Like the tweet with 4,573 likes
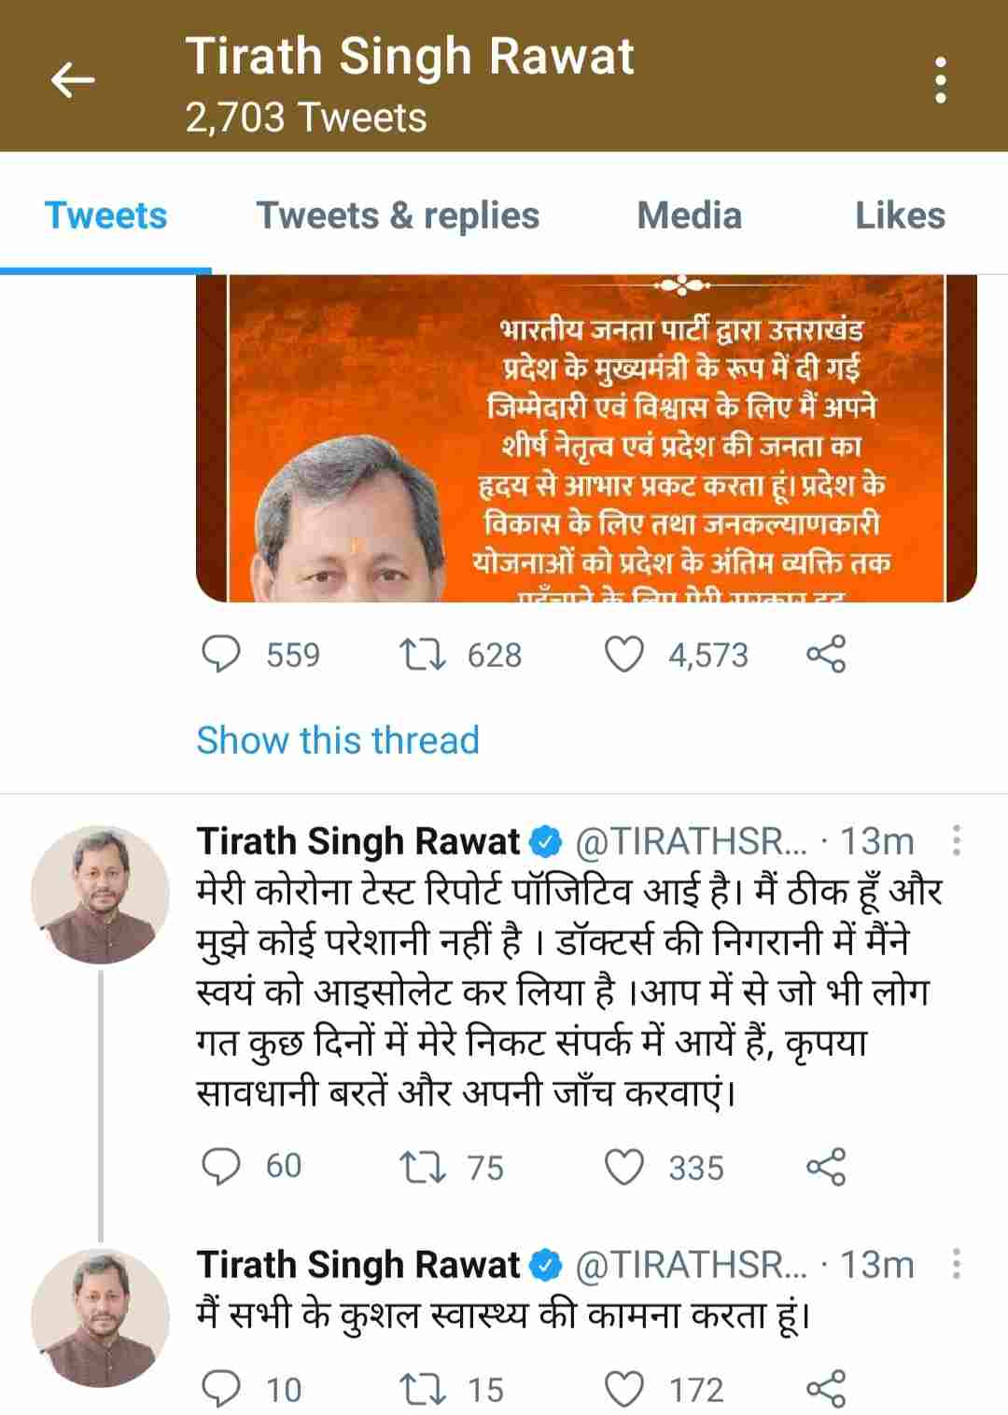The width and height of the screenshot is (1008, 1415). pyautogui.click(x=624, y=655)
